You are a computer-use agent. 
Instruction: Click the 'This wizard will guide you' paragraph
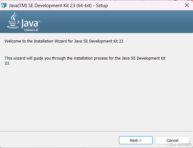(x=85, y=61)
